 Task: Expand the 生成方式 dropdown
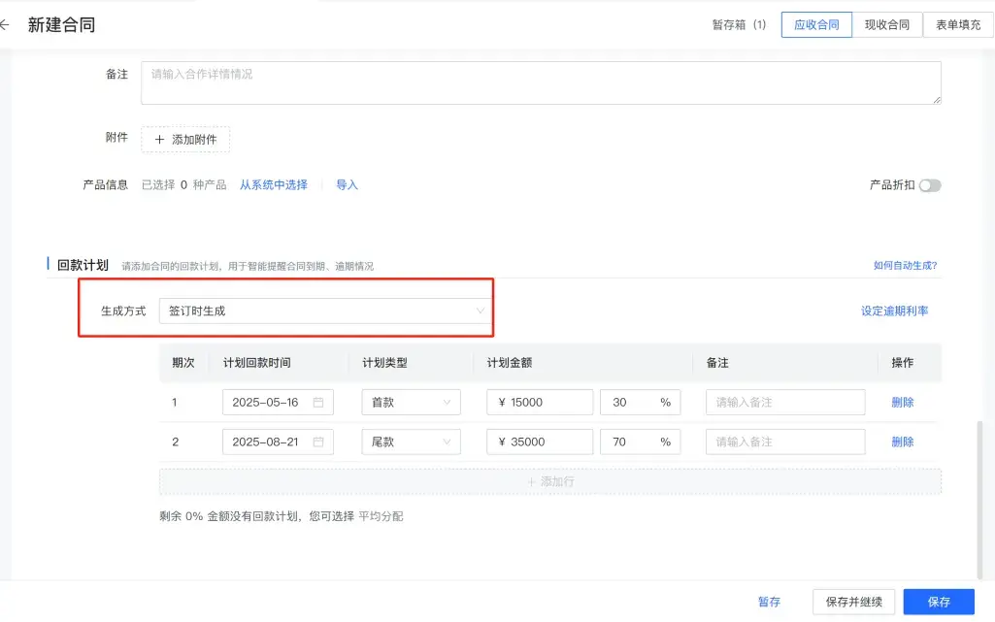pyautogui.click(x=325, y=311)
